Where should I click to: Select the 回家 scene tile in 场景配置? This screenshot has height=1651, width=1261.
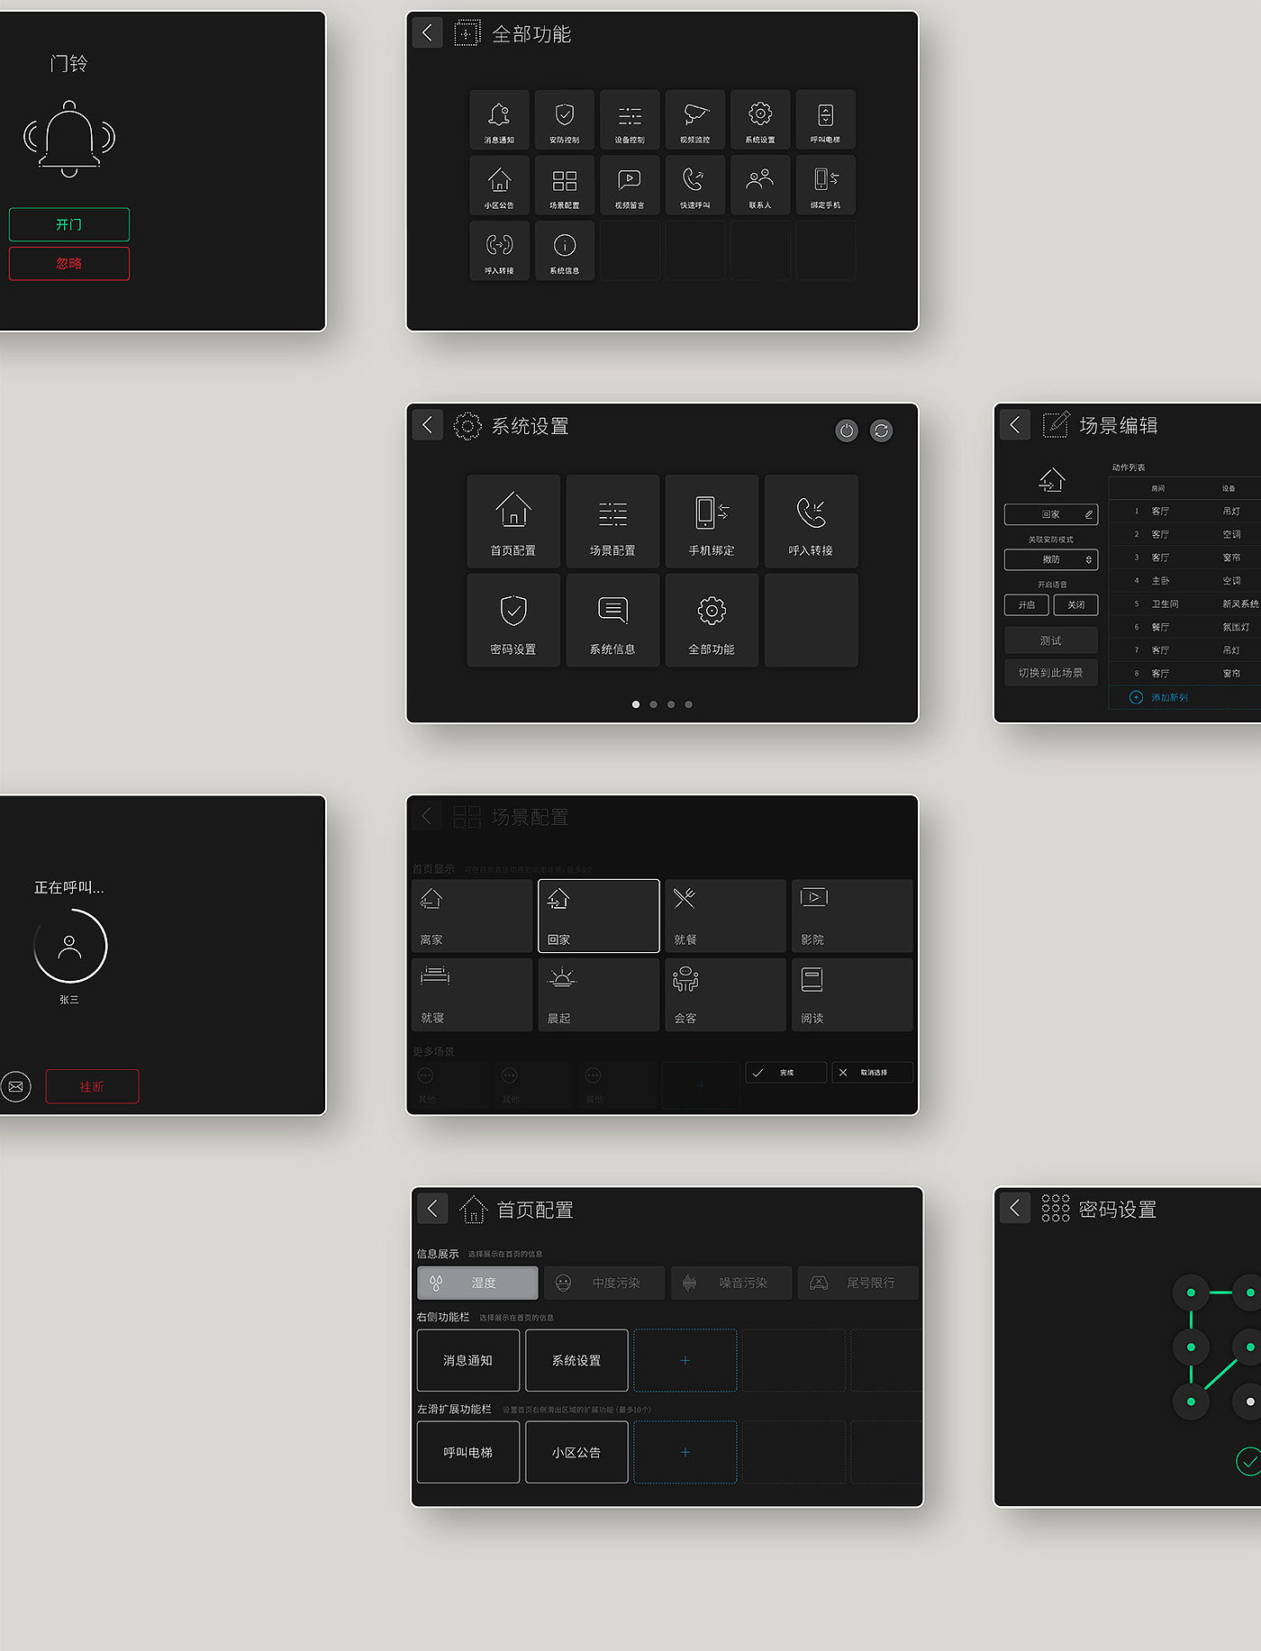[x=599, y=916]
